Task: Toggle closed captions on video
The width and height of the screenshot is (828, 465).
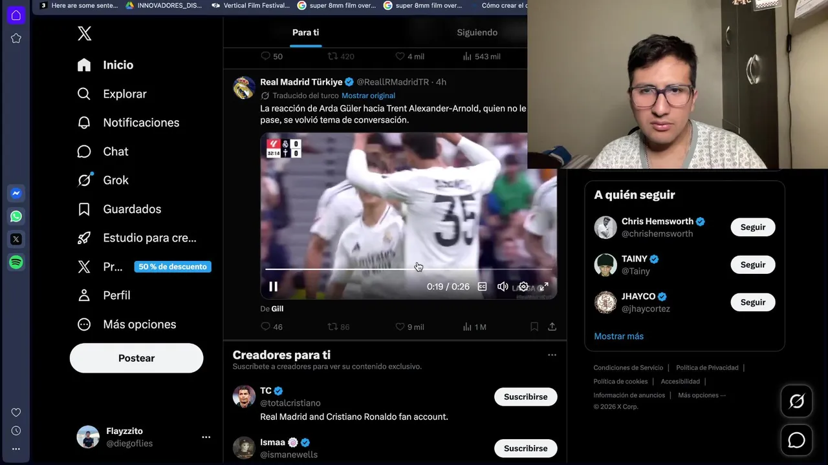Action: pyautogui.click(x=482, y=287)
